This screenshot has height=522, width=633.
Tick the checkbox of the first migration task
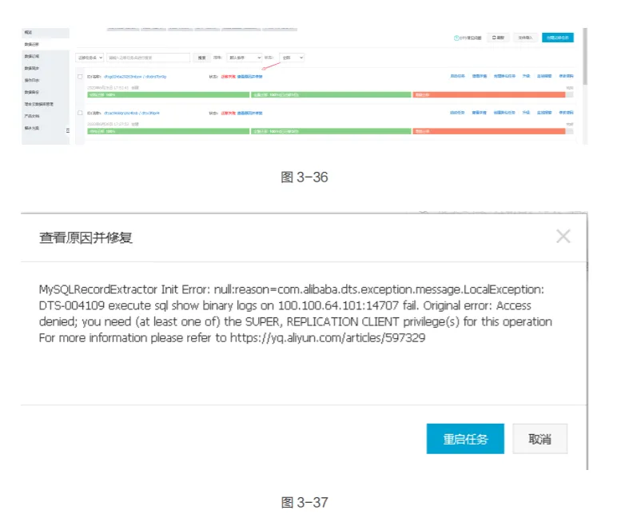[80, 77]
